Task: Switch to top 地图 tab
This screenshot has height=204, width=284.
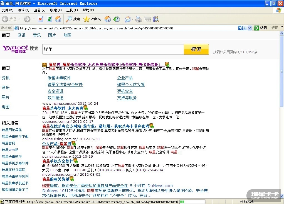Action: click(67, 35)
